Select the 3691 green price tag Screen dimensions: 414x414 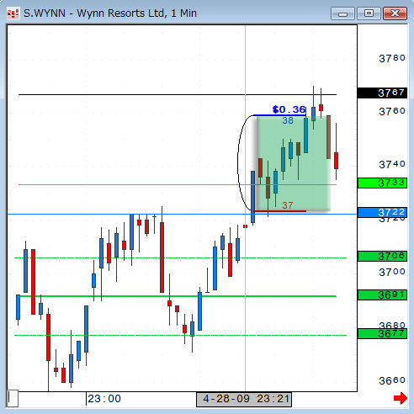pos(382,295)
